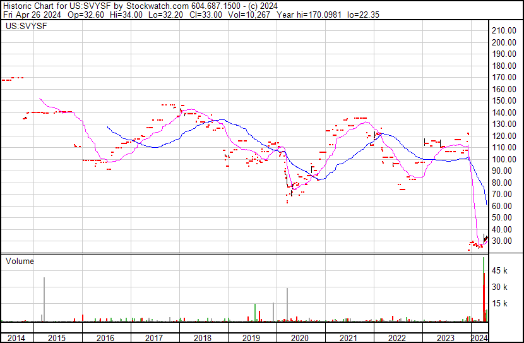Click the tall gray volume bar in 2015

[44, 299]
